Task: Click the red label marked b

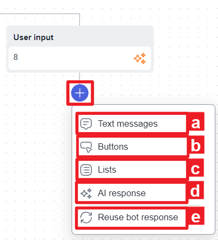Action: [x=196, y=145]
